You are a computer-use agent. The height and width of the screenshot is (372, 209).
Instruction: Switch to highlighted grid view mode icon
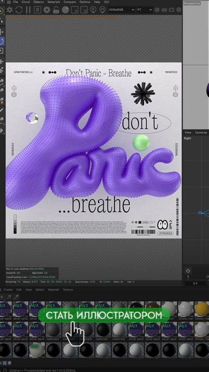[5, 363]
